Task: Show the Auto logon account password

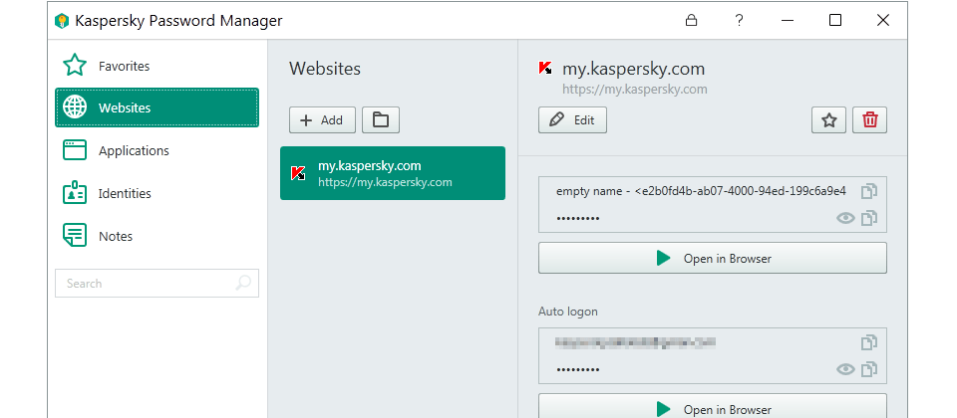Action: point(845,369)
